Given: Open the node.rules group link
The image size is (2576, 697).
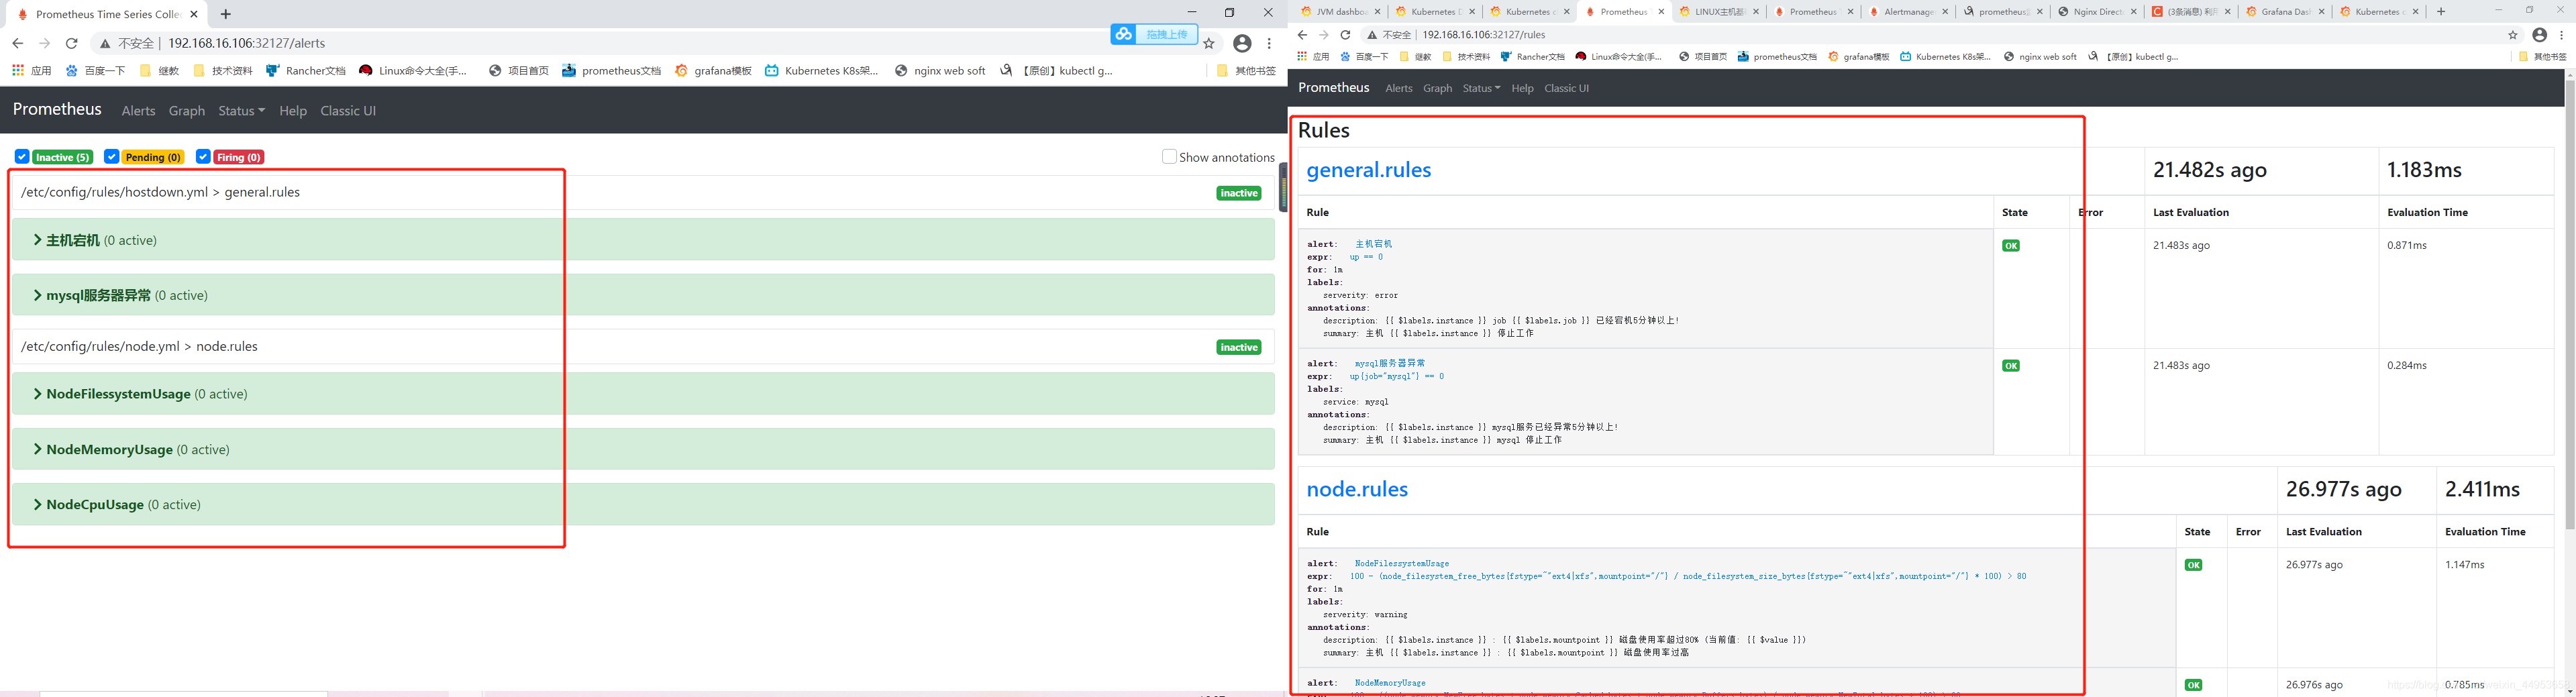Looking at the screenshot, I should point(1357,489).
